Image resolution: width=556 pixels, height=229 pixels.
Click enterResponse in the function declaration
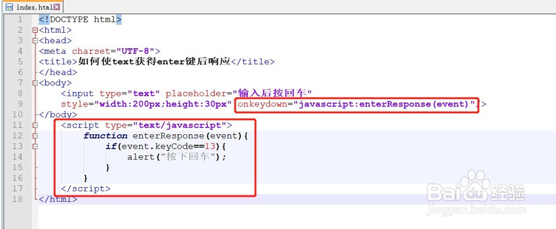click(169, 136)
